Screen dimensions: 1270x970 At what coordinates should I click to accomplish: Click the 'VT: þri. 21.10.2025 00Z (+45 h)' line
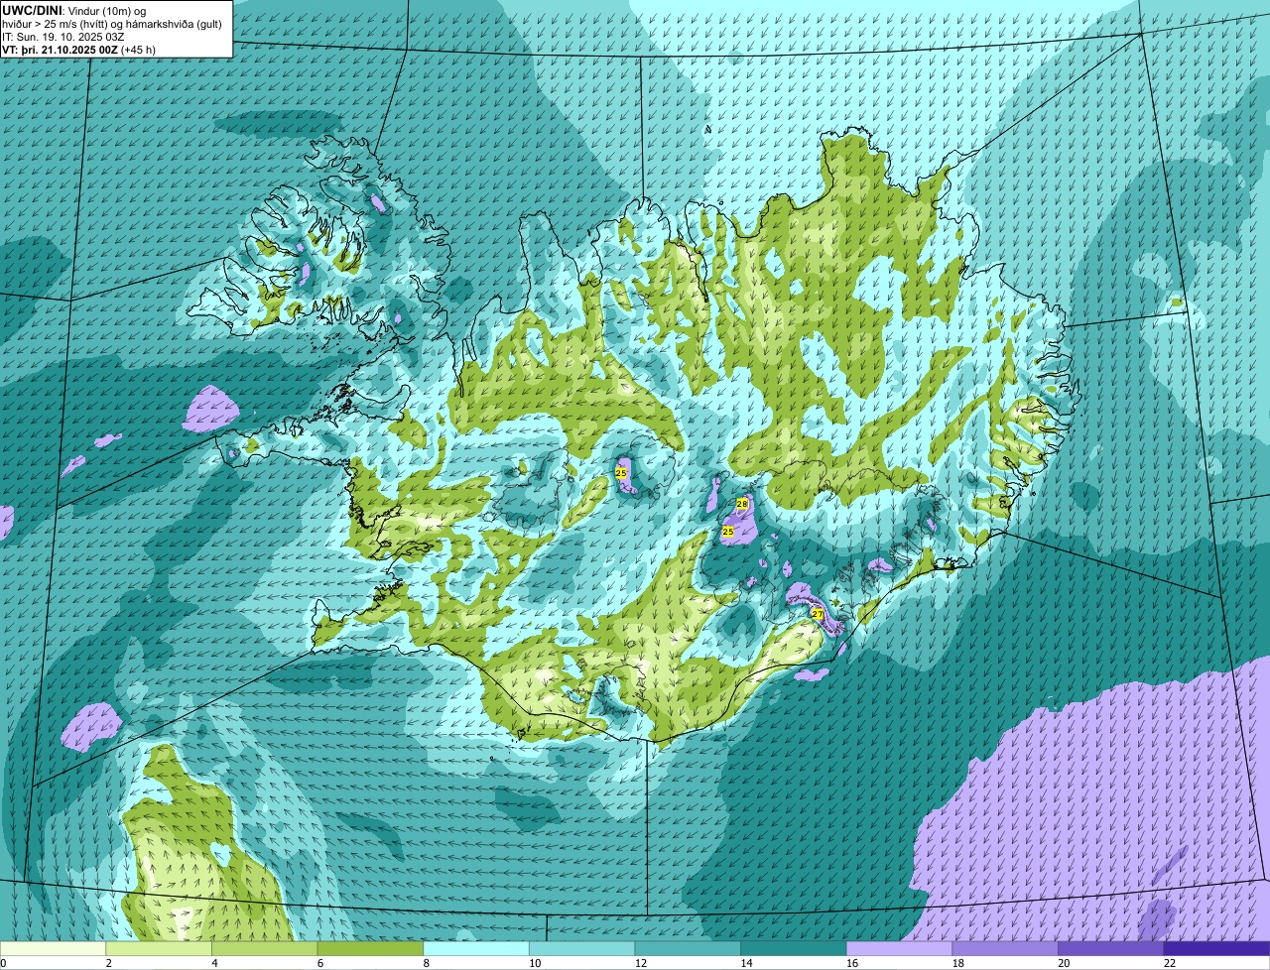point(78,49)
